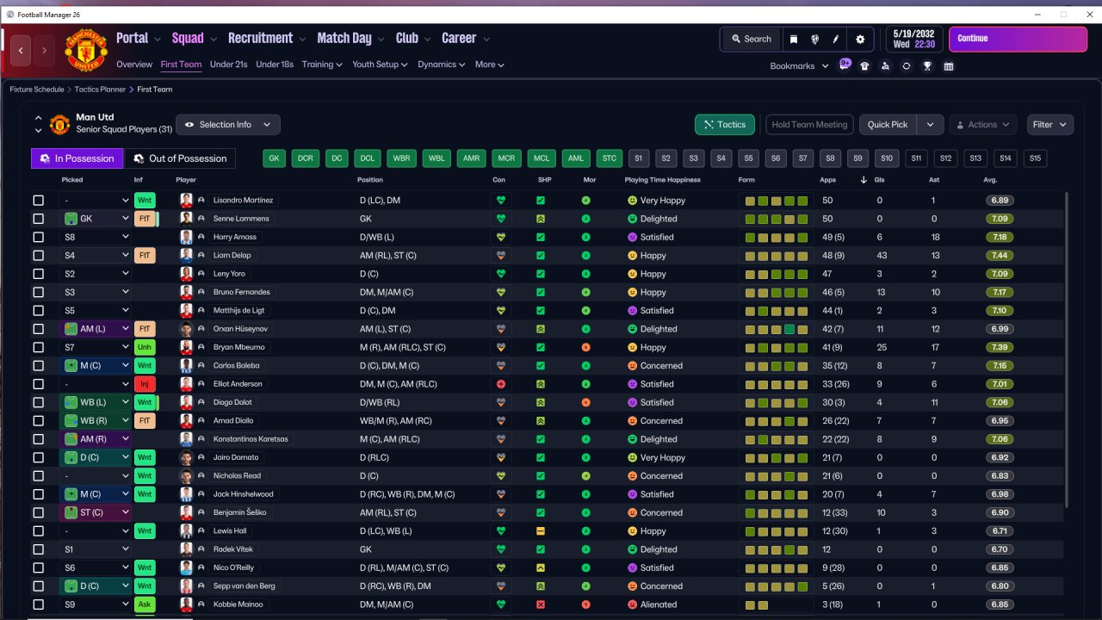Select the S15 substitute slot
The image size is (1102, 620).
point(1035,158)
